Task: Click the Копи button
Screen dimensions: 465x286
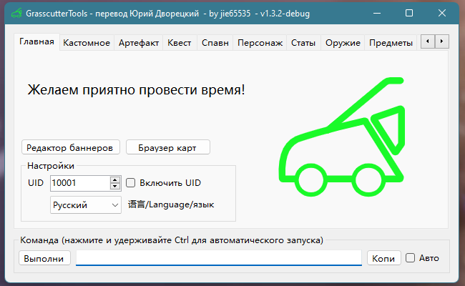Action: click(x=383, y=258)
